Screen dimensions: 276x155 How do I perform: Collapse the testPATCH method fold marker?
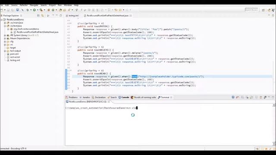(71, 23)
